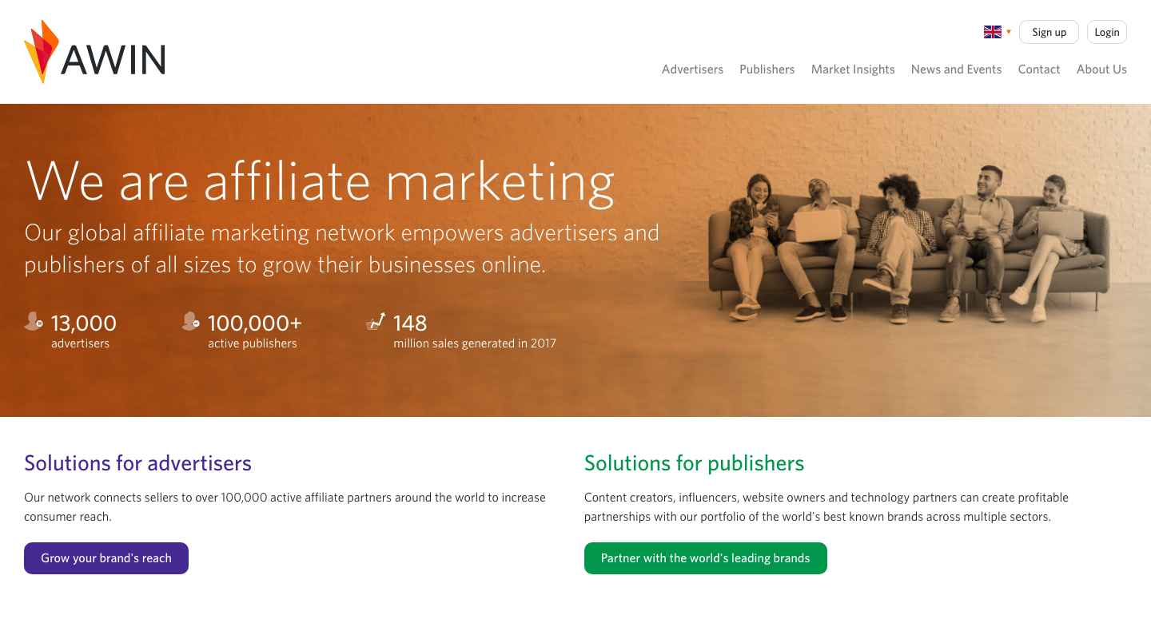Image resolution: width=1151 pixels, height=619 pixels.
Task: Click the 'Solutions for publishers' heading
Action: (x=694, y=463)
